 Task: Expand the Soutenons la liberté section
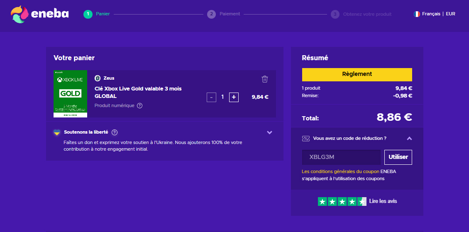pos(269,132)
